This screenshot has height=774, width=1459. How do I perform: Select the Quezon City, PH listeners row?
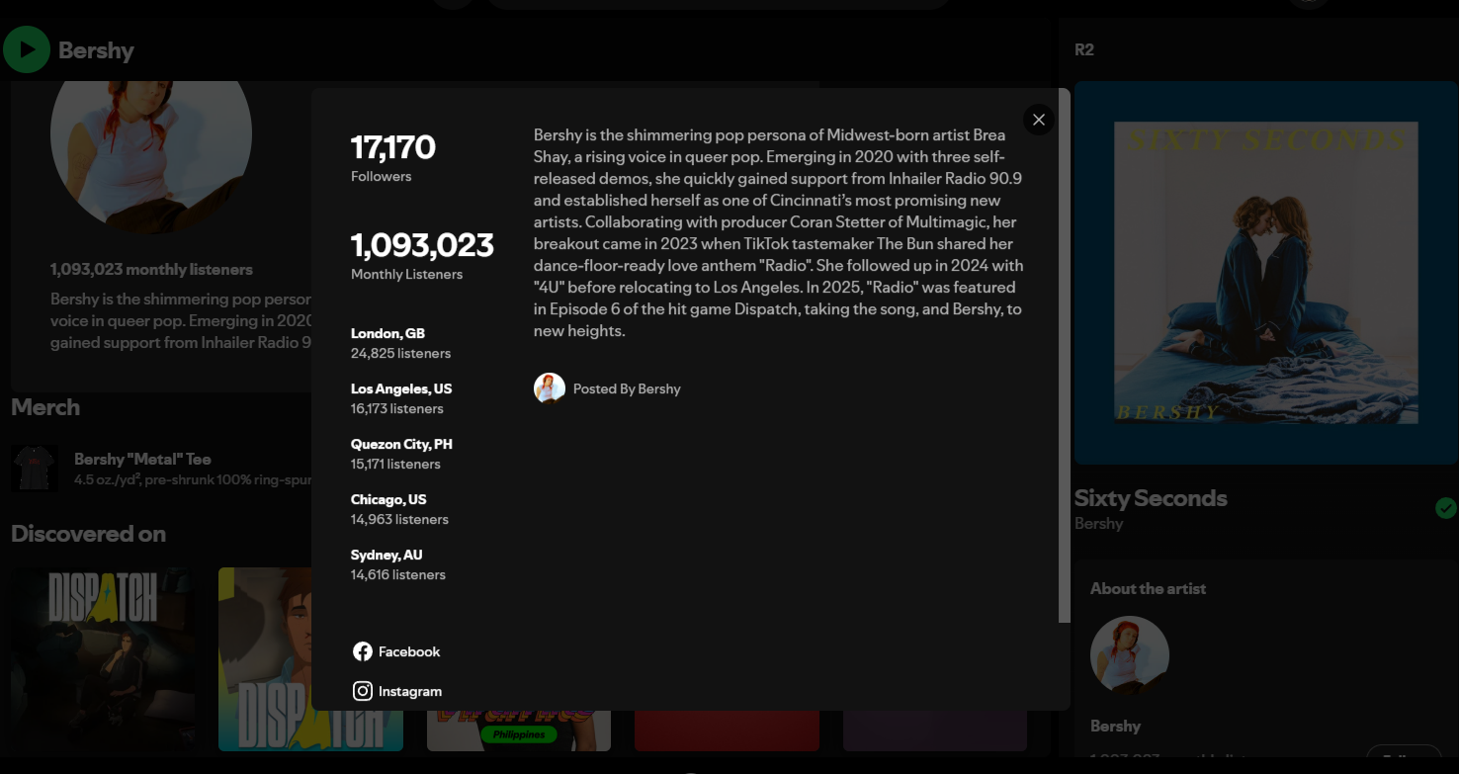click(401, 454)
